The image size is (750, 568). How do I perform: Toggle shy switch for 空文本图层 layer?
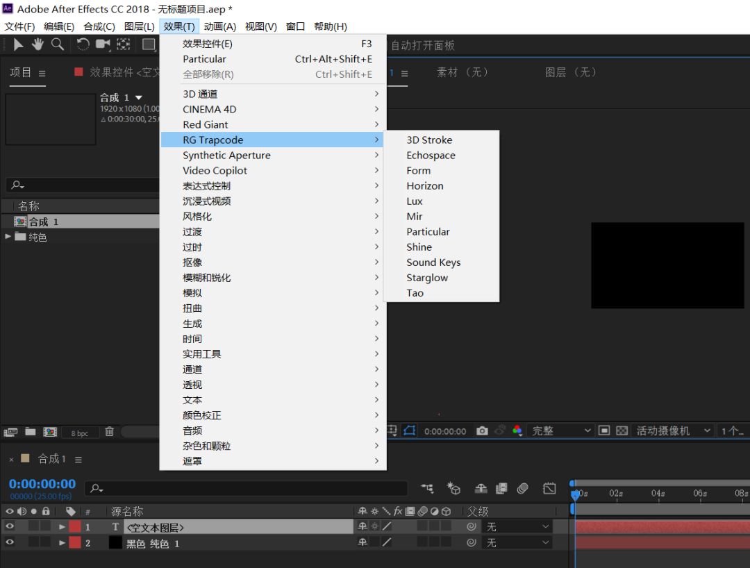362,526
